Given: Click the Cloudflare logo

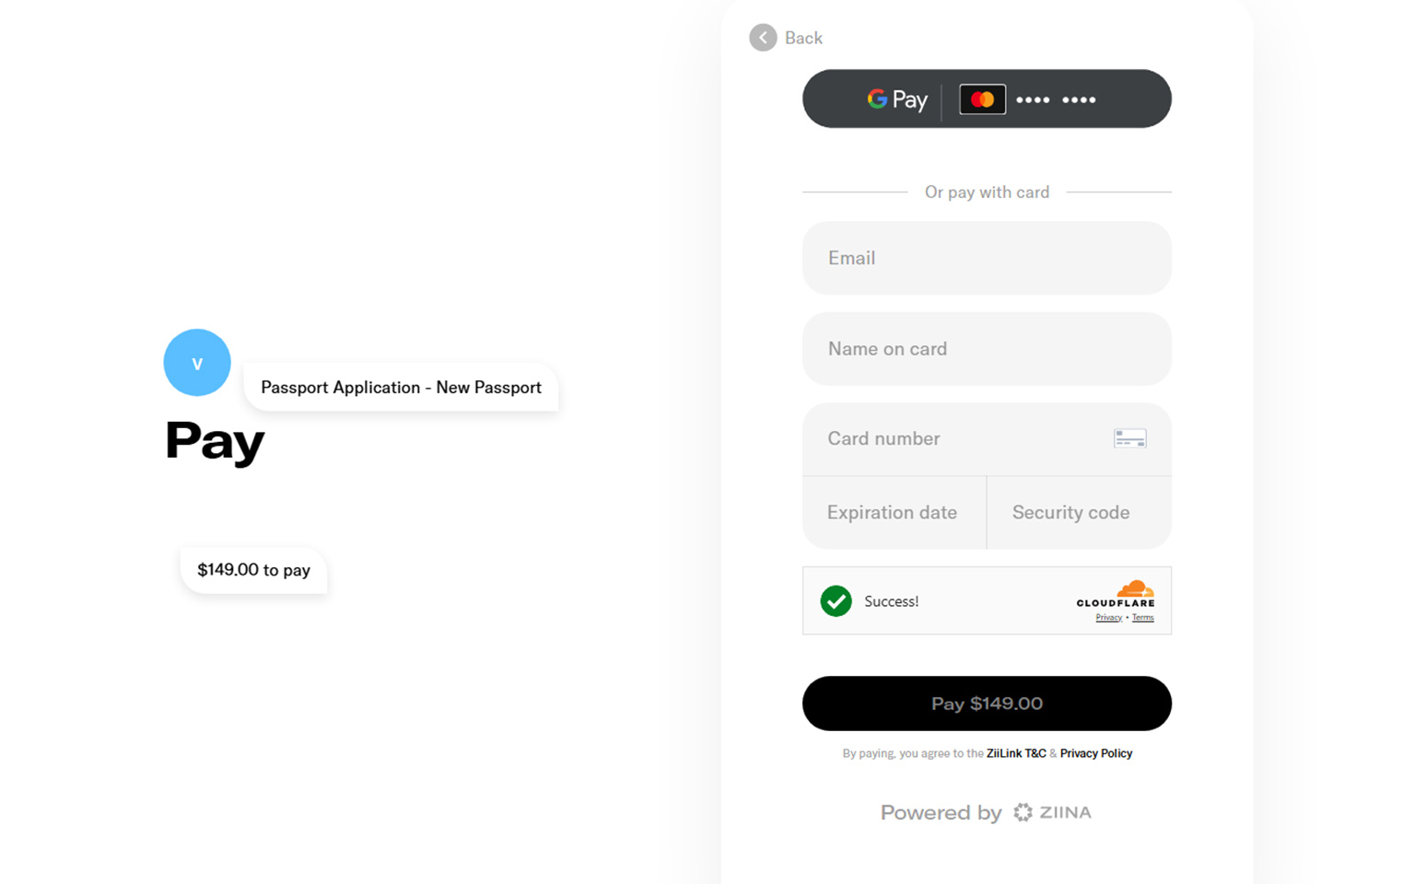Looking at the screenshot, I should pos(1116,594).
